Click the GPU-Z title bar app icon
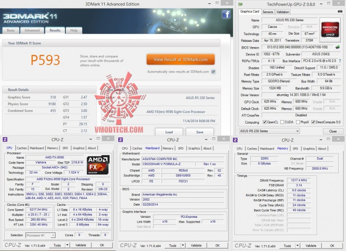The image size is (346, 251). point(241,4)
